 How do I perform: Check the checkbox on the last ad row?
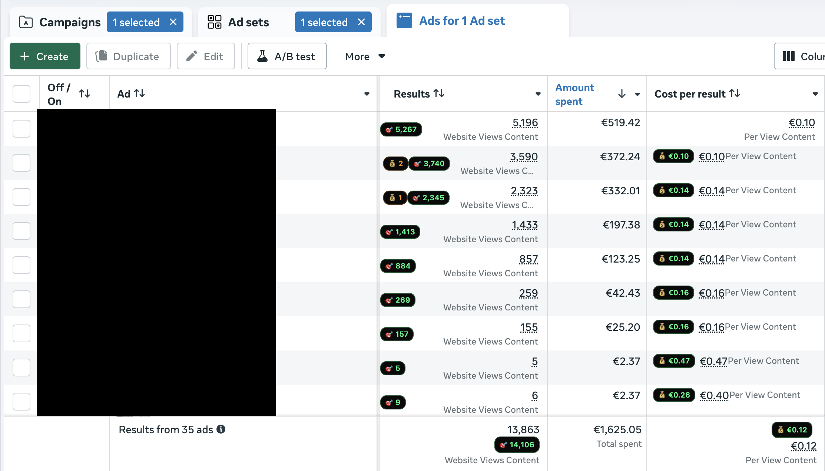21,401
